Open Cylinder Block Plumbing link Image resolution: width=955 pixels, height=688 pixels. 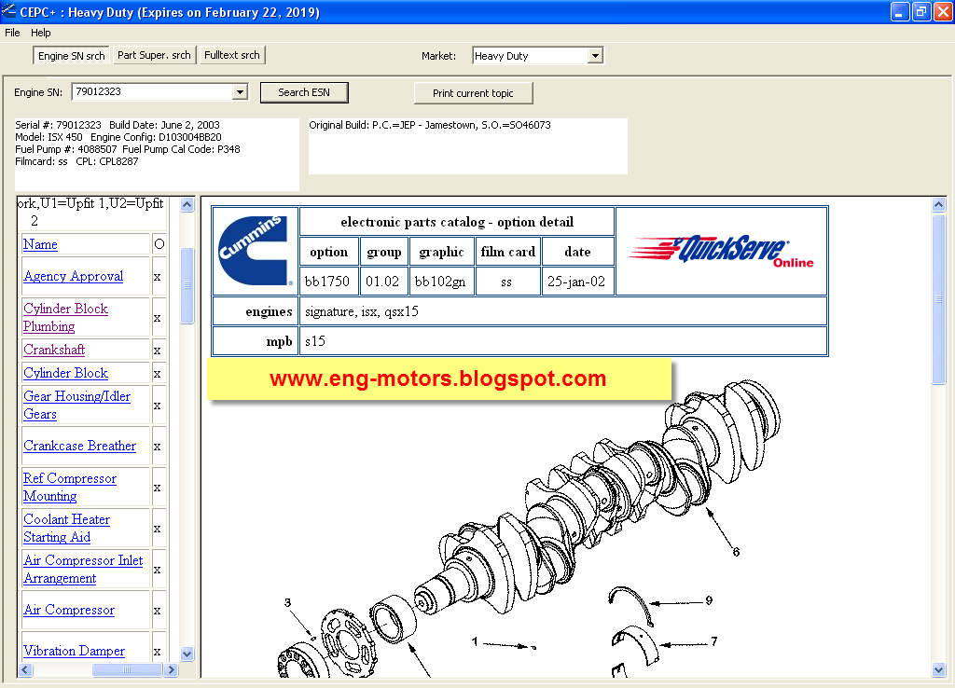tap(65, 317)
